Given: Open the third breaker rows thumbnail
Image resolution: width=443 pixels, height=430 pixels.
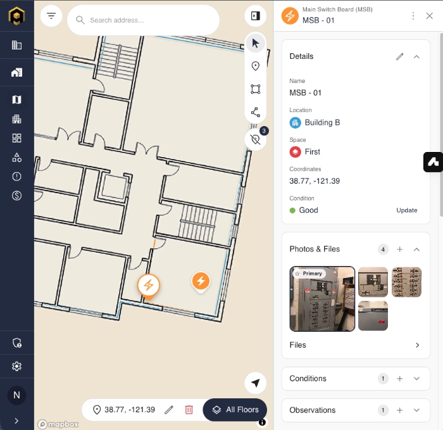Looking at the screenshot, I should tap(406, 282).
